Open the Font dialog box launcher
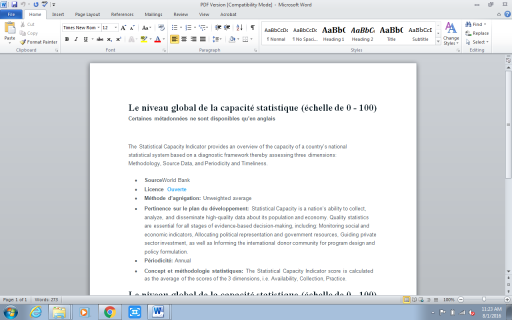Image resolution: width=512 pixels, height=320 pixels. pos(164,50)
